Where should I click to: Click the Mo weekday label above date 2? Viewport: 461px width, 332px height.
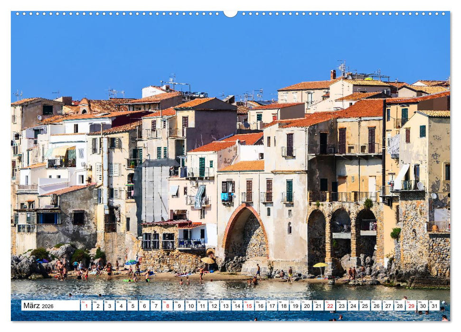(x=95, y=302)
